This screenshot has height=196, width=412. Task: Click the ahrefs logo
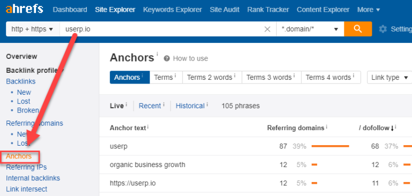[24, 10]
